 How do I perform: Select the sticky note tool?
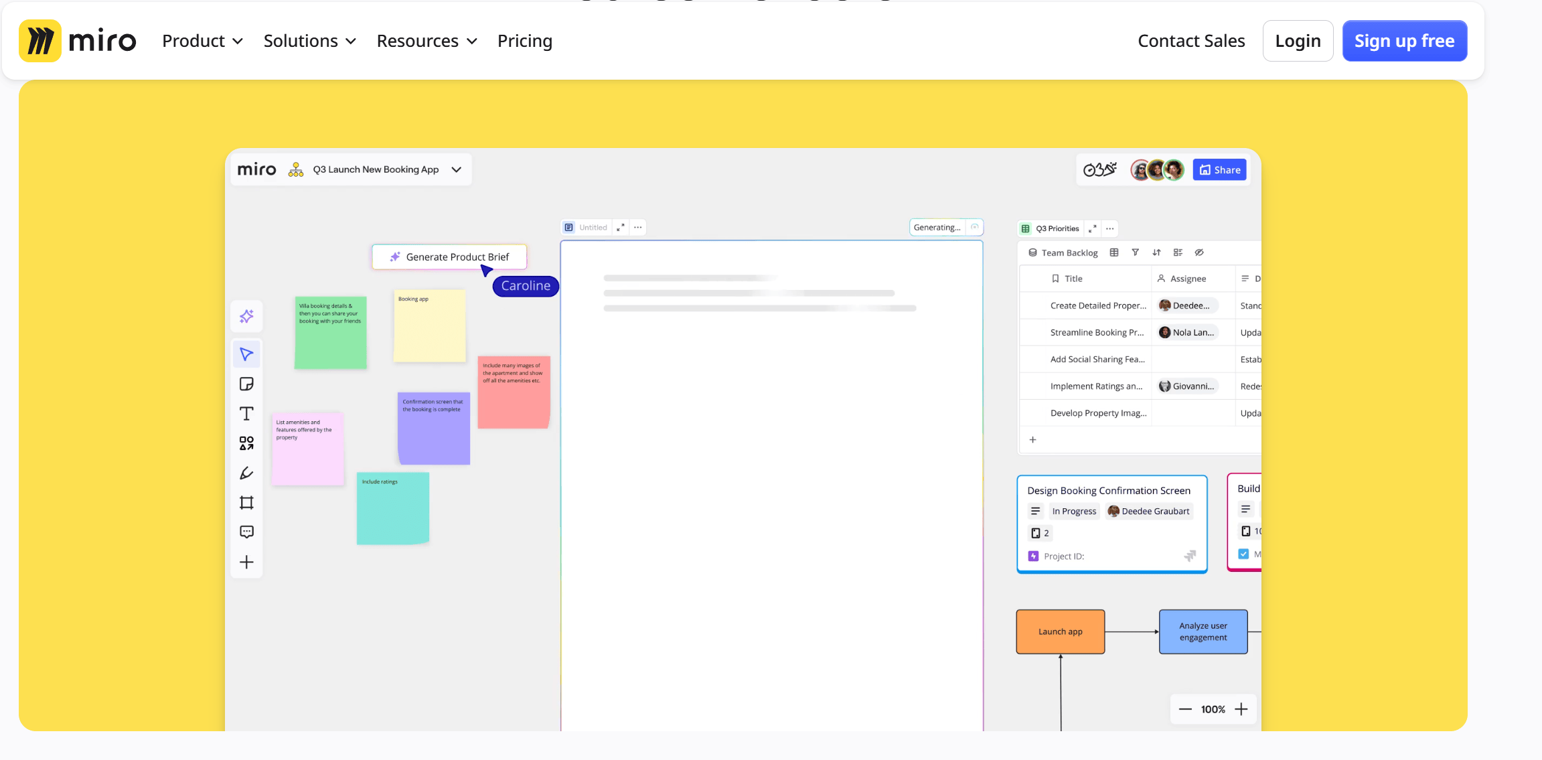pyautogui.click(x=246, y=384)
